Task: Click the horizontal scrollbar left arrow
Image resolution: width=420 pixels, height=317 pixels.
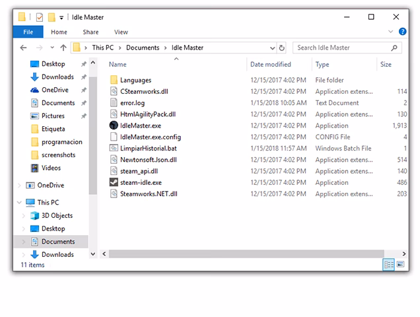Action: pyautogui.click(x=104, y=254)
